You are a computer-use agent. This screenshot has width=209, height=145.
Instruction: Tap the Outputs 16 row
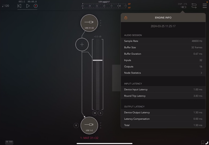[x=163, y=67]
